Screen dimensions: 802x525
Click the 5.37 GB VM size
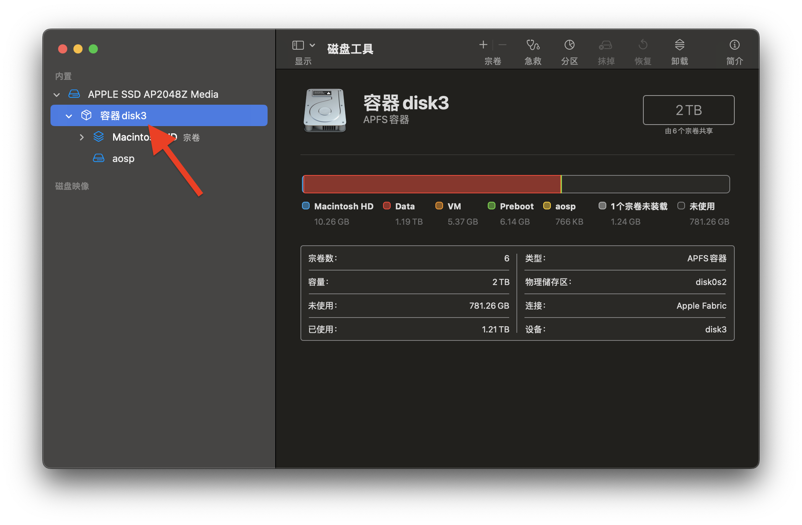463,222
